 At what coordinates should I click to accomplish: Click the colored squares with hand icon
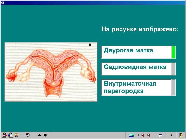(28, 135)
